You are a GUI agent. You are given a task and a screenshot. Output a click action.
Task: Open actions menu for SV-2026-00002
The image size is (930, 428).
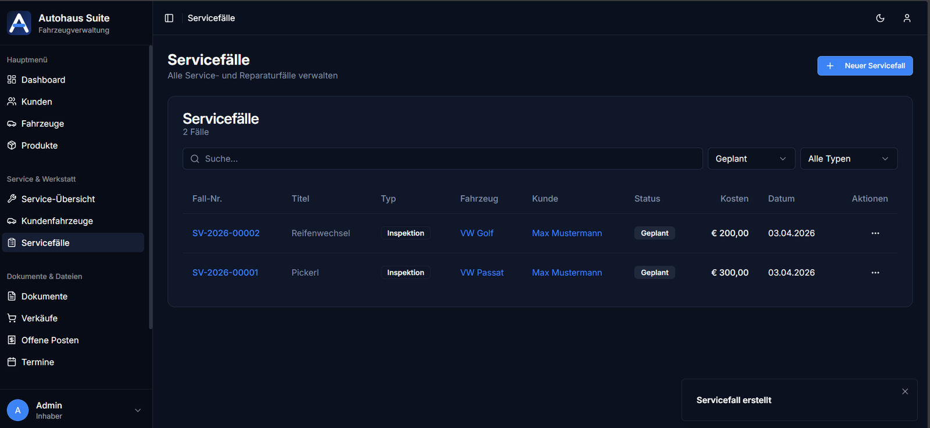click(875, 233)
